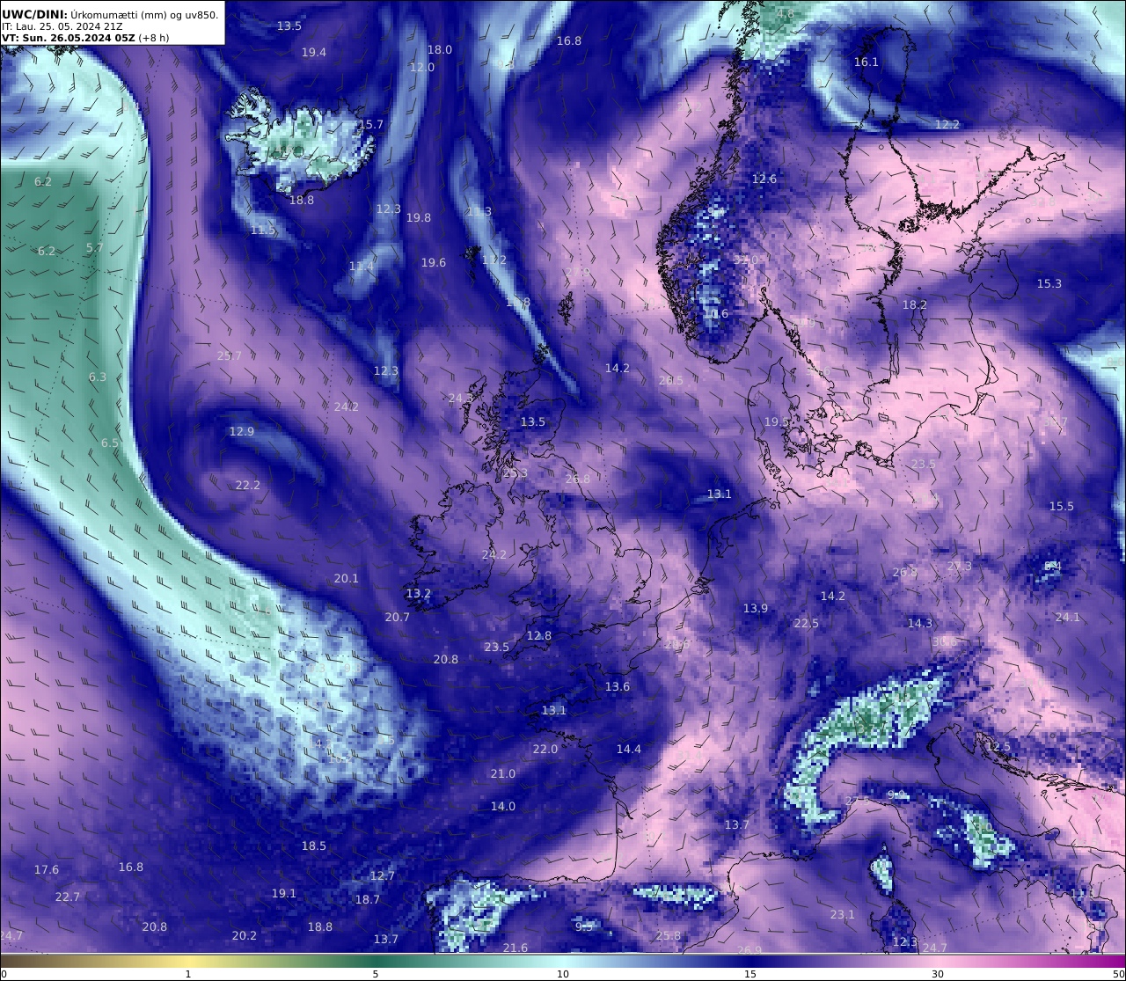Click the VT: Sun. 26.05.2024 05Z line

(86, 38)
